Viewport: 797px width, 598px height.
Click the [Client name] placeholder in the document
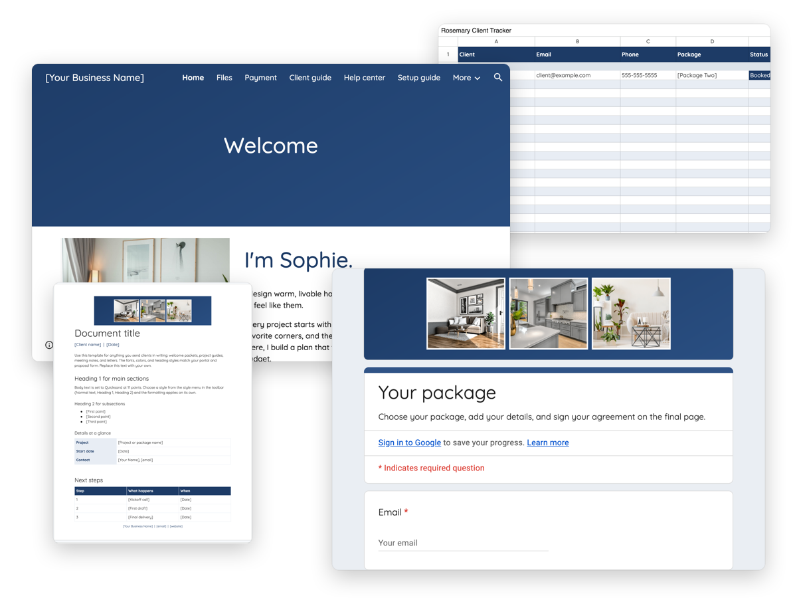(88, 345)
